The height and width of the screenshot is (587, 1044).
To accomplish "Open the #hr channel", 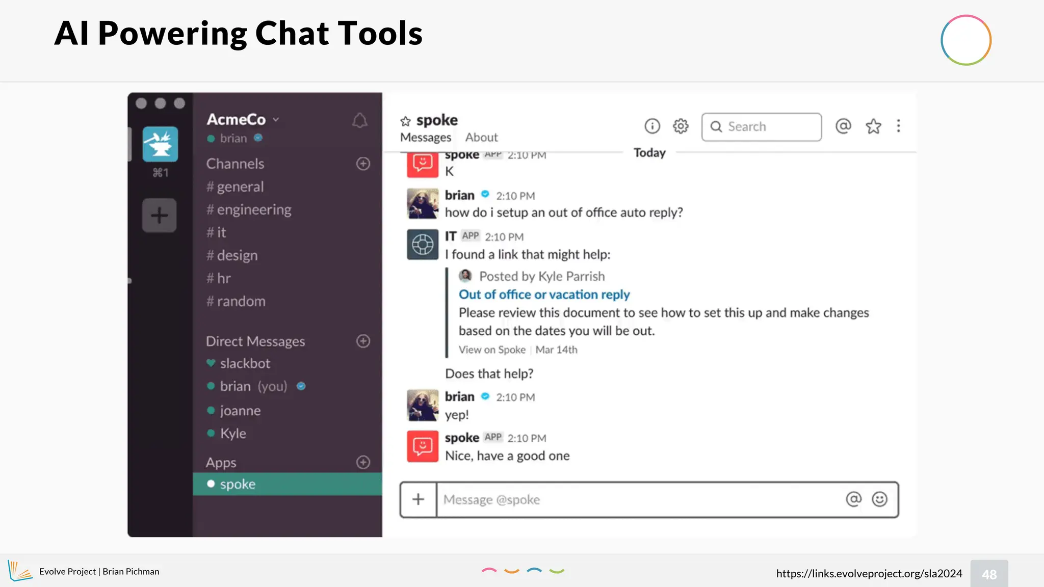I will coord(219,278).
